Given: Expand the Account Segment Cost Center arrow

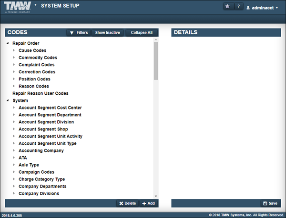Looking at the screenshot, I should [14, 108].
